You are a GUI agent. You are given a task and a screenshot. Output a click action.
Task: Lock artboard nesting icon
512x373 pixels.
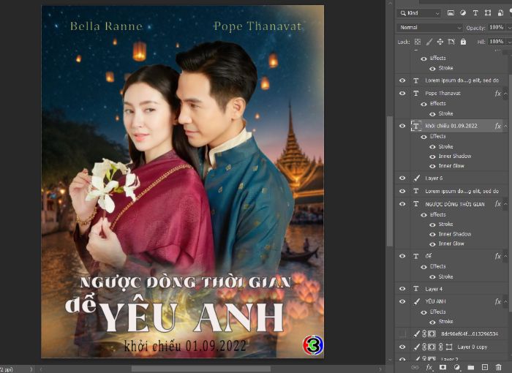[451, 42]
